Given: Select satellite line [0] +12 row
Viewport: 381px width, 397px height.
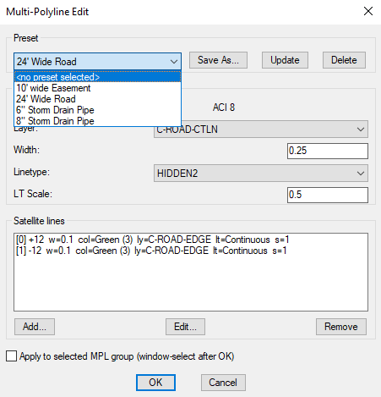Looking at the screenshot, I should point(191,240).
